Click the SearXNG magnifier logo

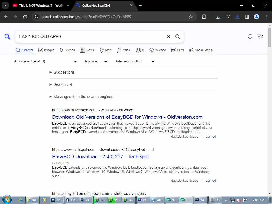tap(7, 37)
